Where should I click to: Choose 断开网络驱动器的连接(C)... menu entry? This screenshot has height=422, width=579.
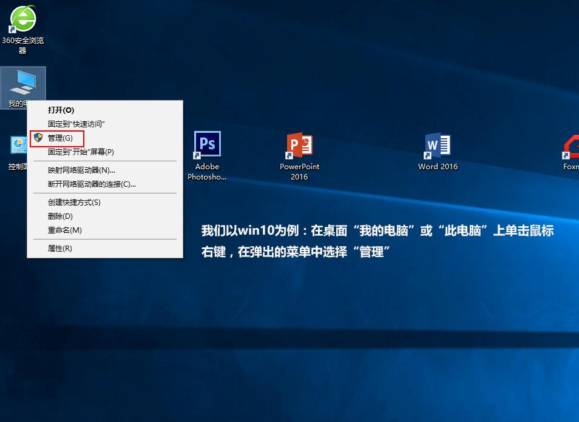click(92, 184)
